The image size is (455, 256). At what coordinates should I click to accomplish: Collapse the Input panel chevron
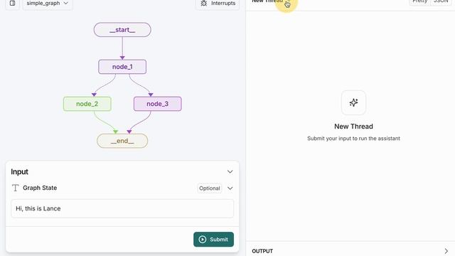pos(230,172)
